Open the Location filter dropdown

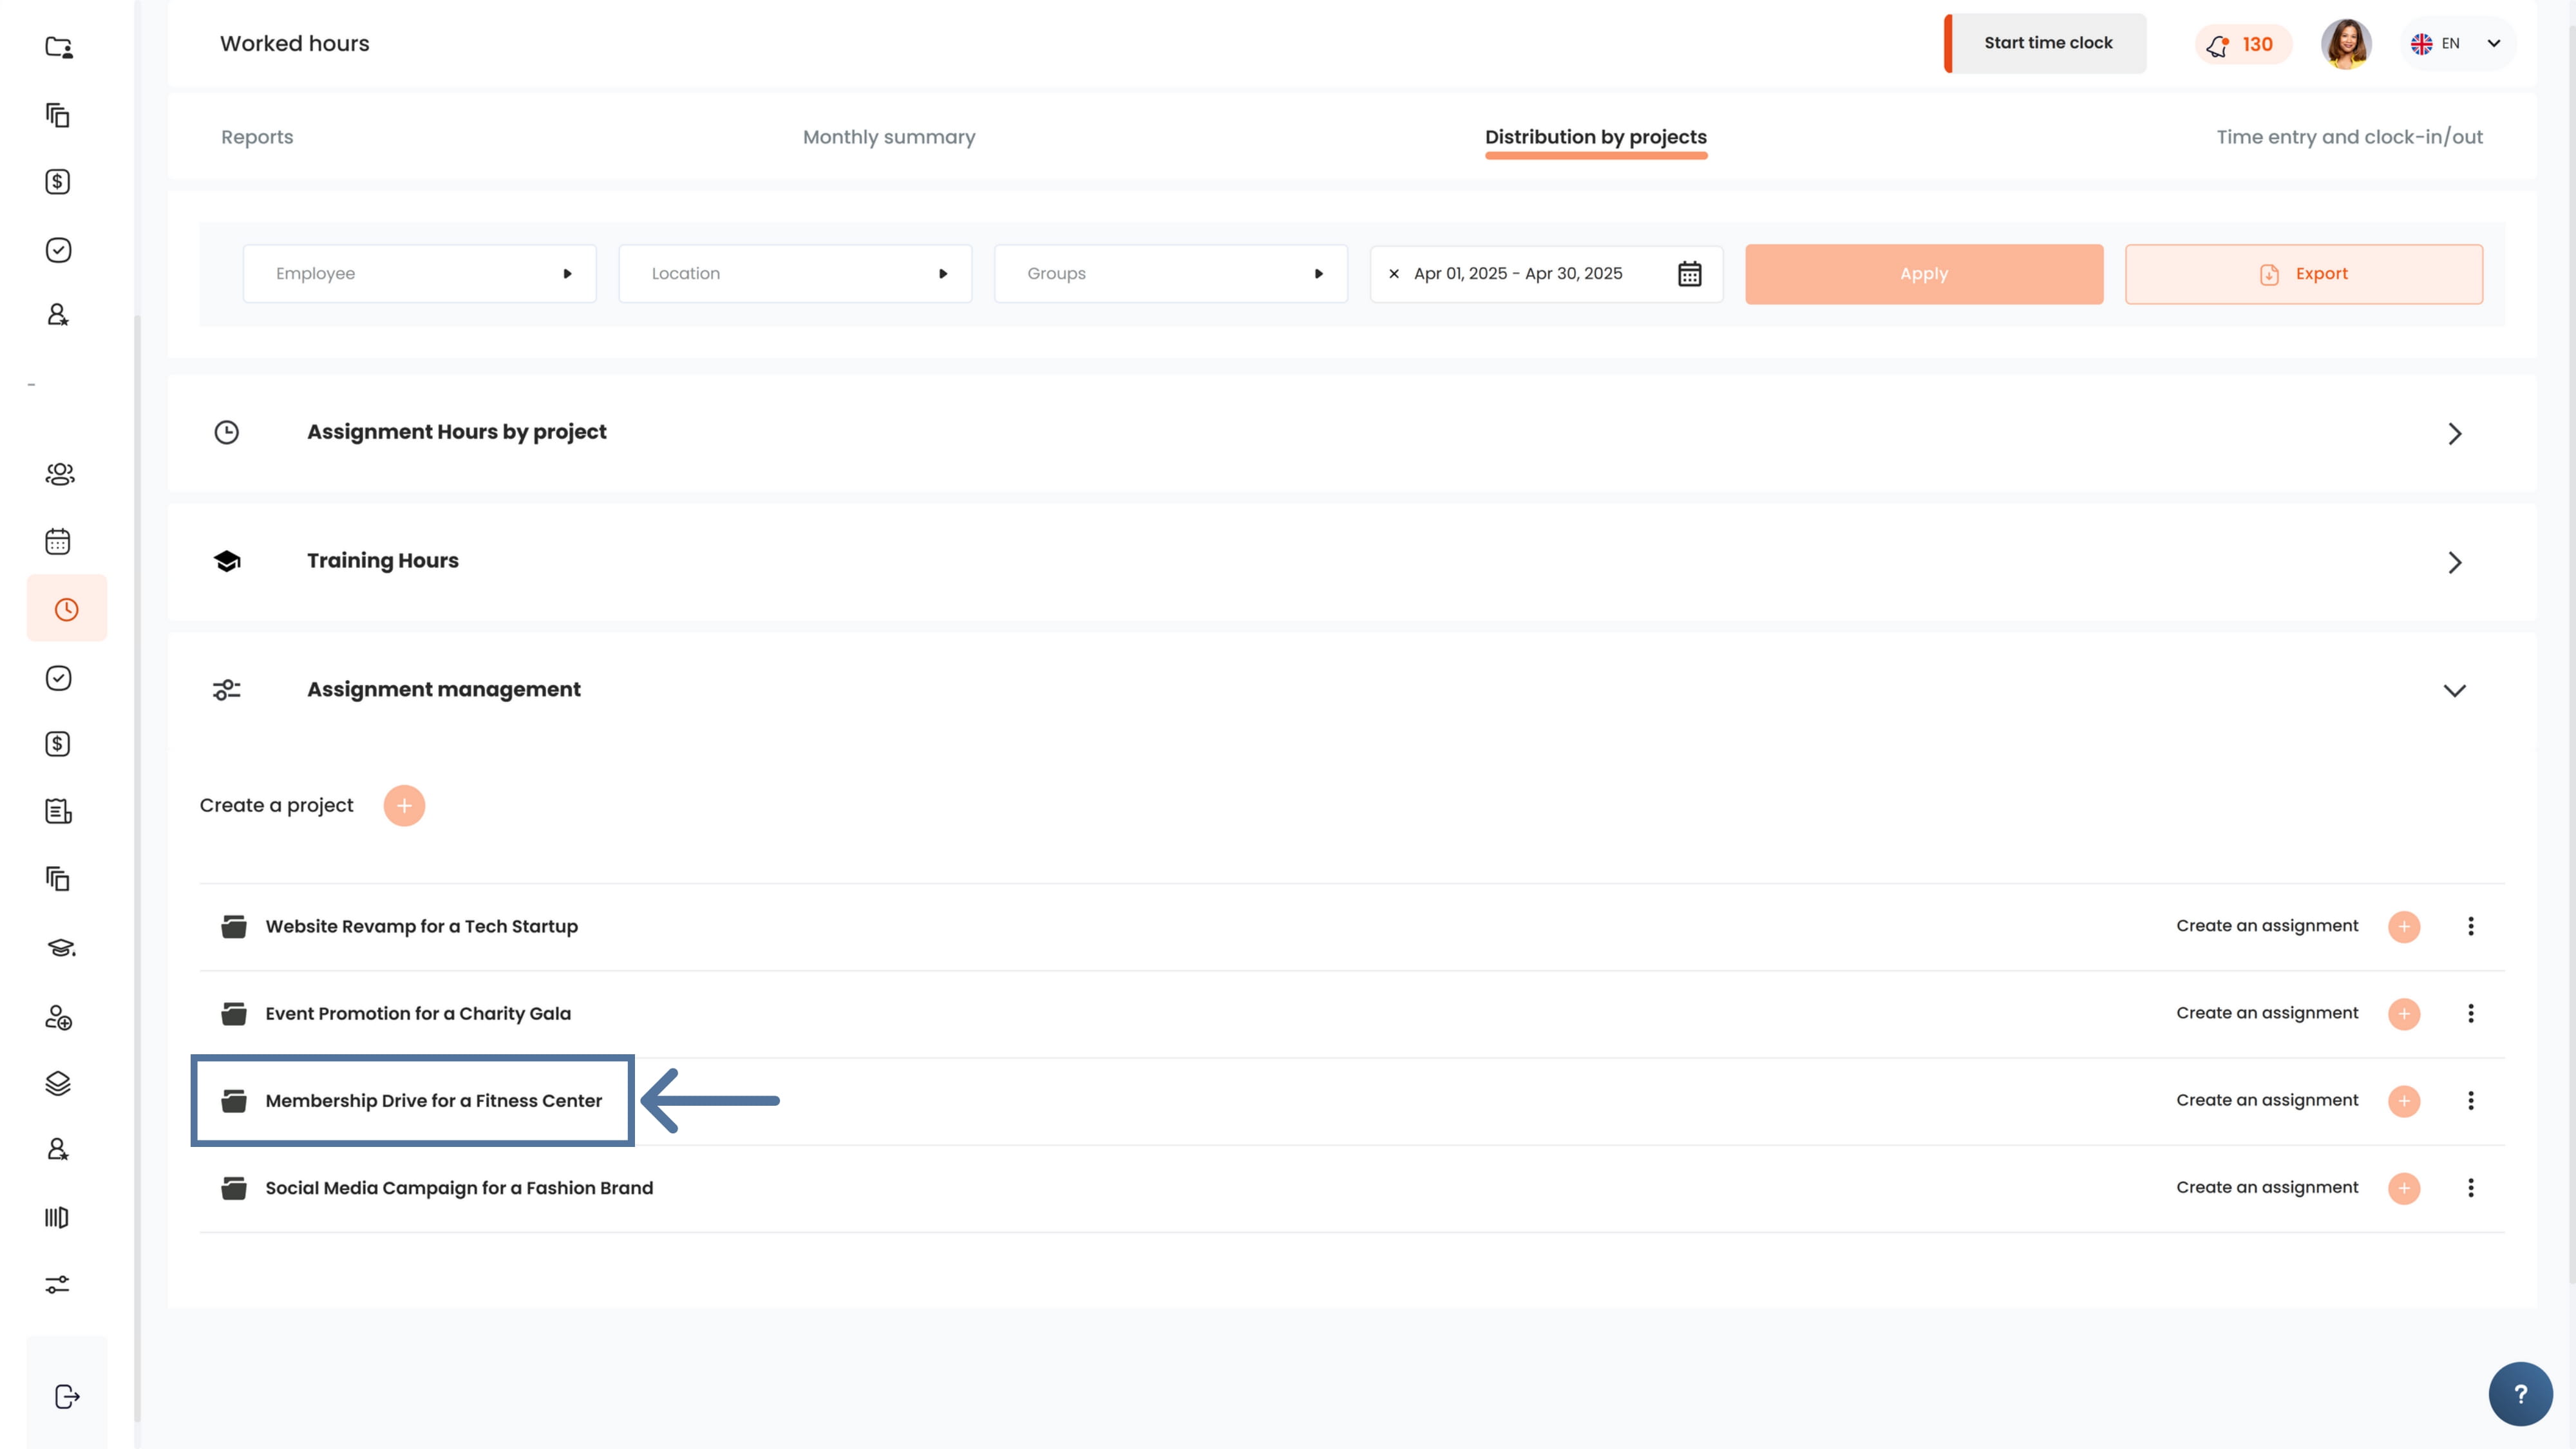(795, 274)
